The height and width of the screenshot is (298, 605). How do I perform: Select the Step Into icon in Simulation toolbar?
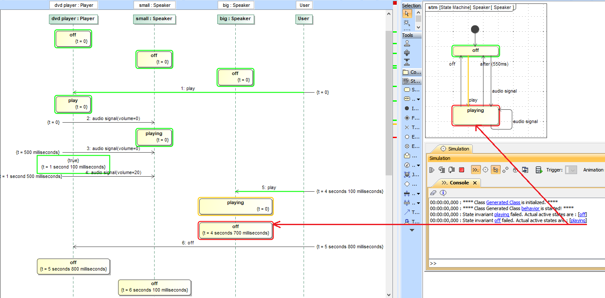click(442, 169)
